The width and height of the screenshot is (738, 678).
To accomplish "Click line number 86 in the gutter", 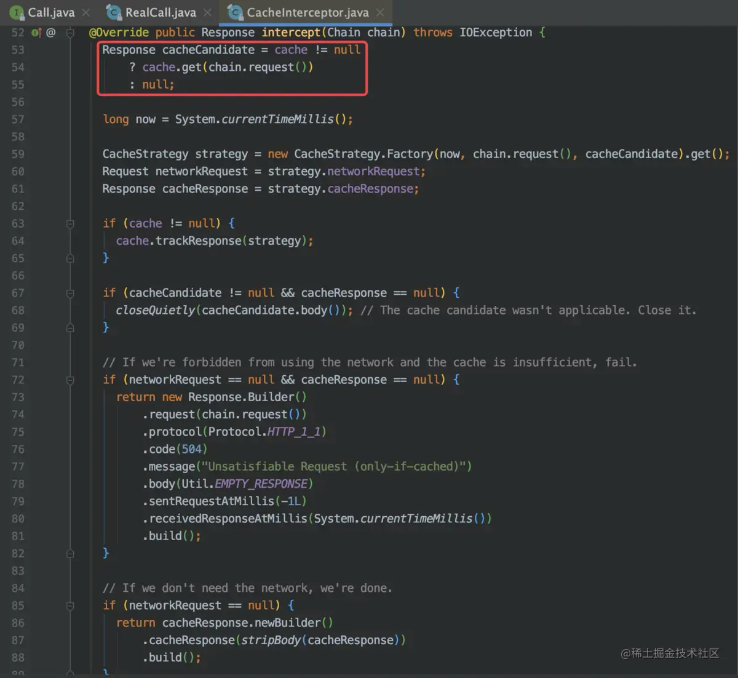I will (18, 623).
